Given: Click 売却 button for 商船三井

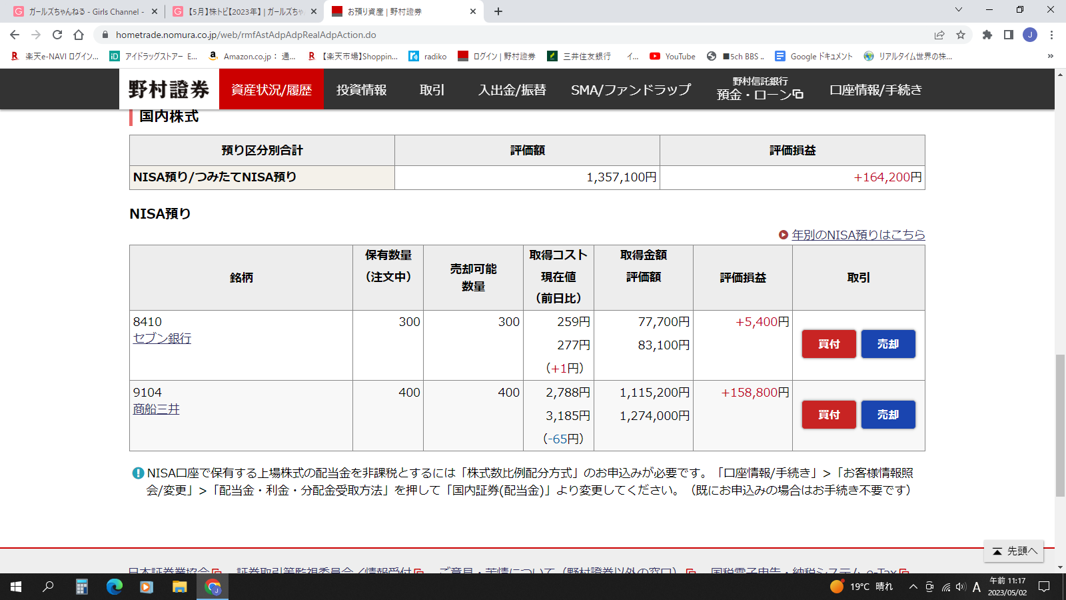Looking at the screenshot, I should tap(888, 415).
